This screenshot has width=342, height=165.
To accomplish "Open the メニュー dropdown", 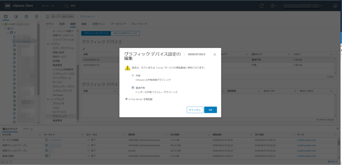I will pyautogui.click(x=48, y=6).
